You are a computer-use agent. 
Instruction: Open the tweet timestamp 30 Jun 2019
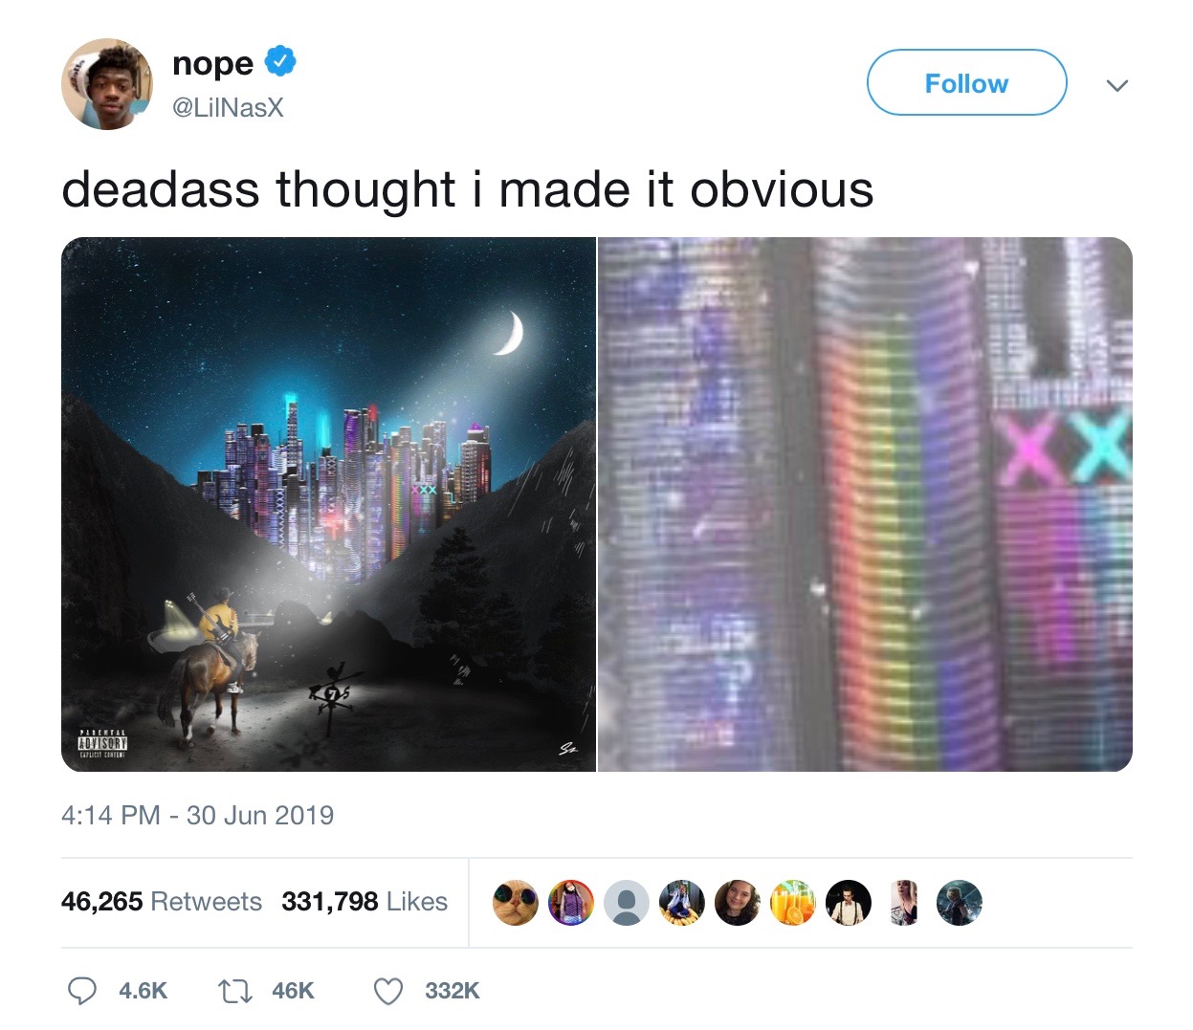pyautogui.click(x=197, y=815)
